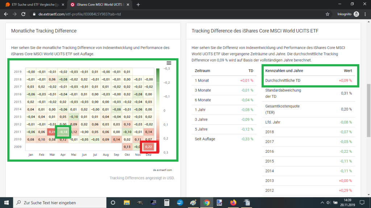371x208 pixels.
Task: Click the Chrome icon in the taskbar
Action: (207, 203)
